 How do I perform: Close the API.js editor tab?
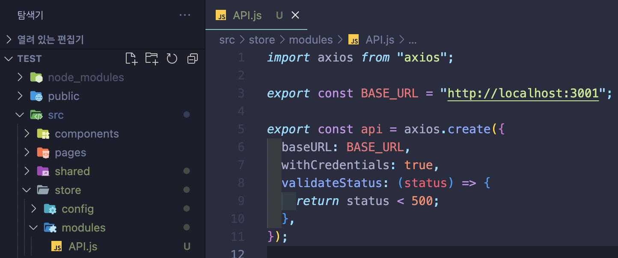[295, 15]
